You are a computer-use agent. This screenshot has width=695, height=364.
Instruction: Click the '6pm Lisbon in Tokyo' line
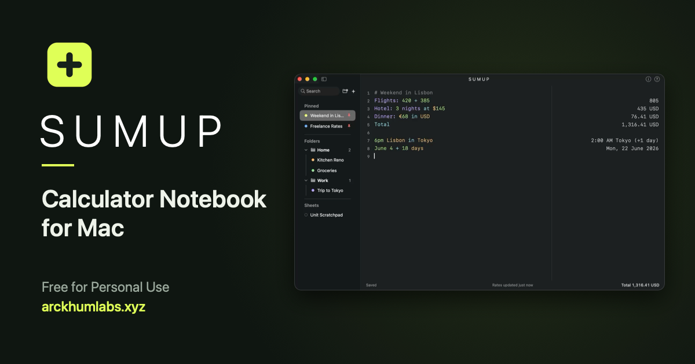[x=403, y=140]
